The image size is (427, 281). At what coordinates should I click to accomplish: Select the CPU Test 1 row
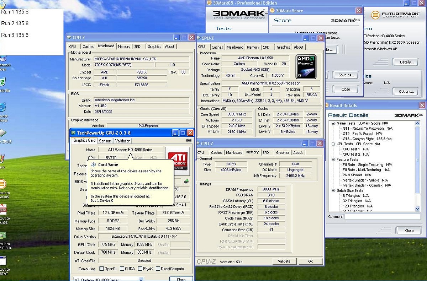click(355, 149)
